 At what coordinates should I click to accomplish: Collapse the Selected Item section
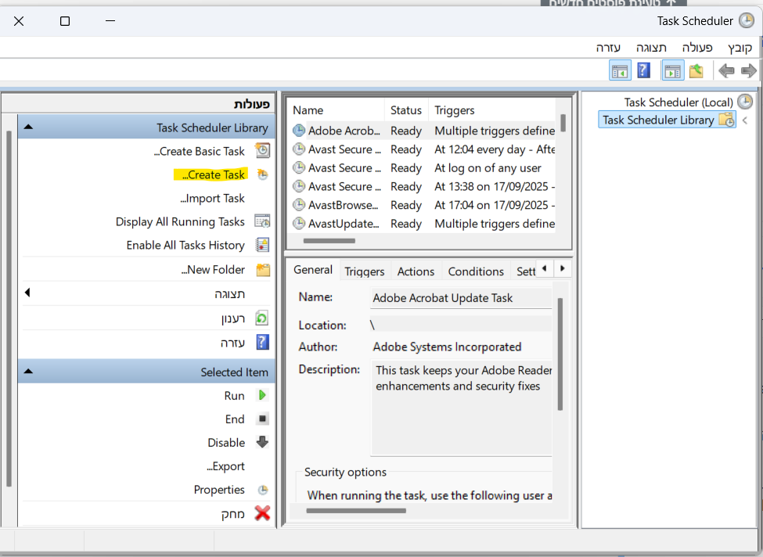tap(28, 372)
